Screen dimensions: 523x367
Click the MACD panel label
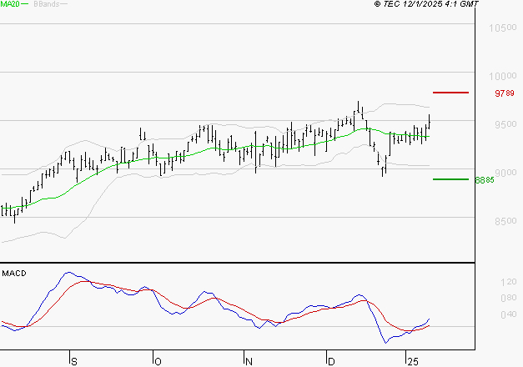click(13, 273)
